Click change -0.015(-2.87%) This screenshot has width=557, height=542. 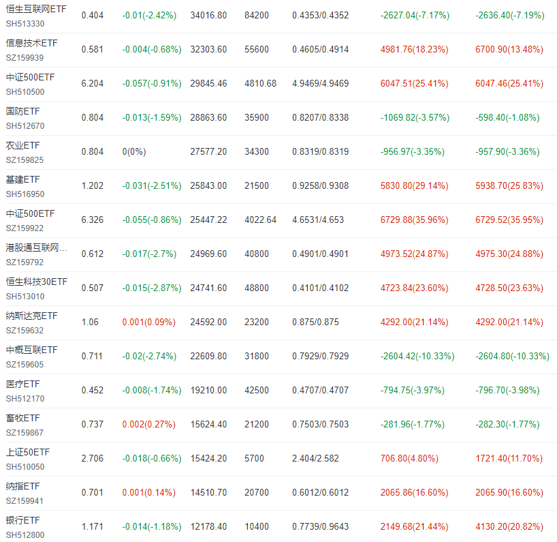[x=152, y=289]
